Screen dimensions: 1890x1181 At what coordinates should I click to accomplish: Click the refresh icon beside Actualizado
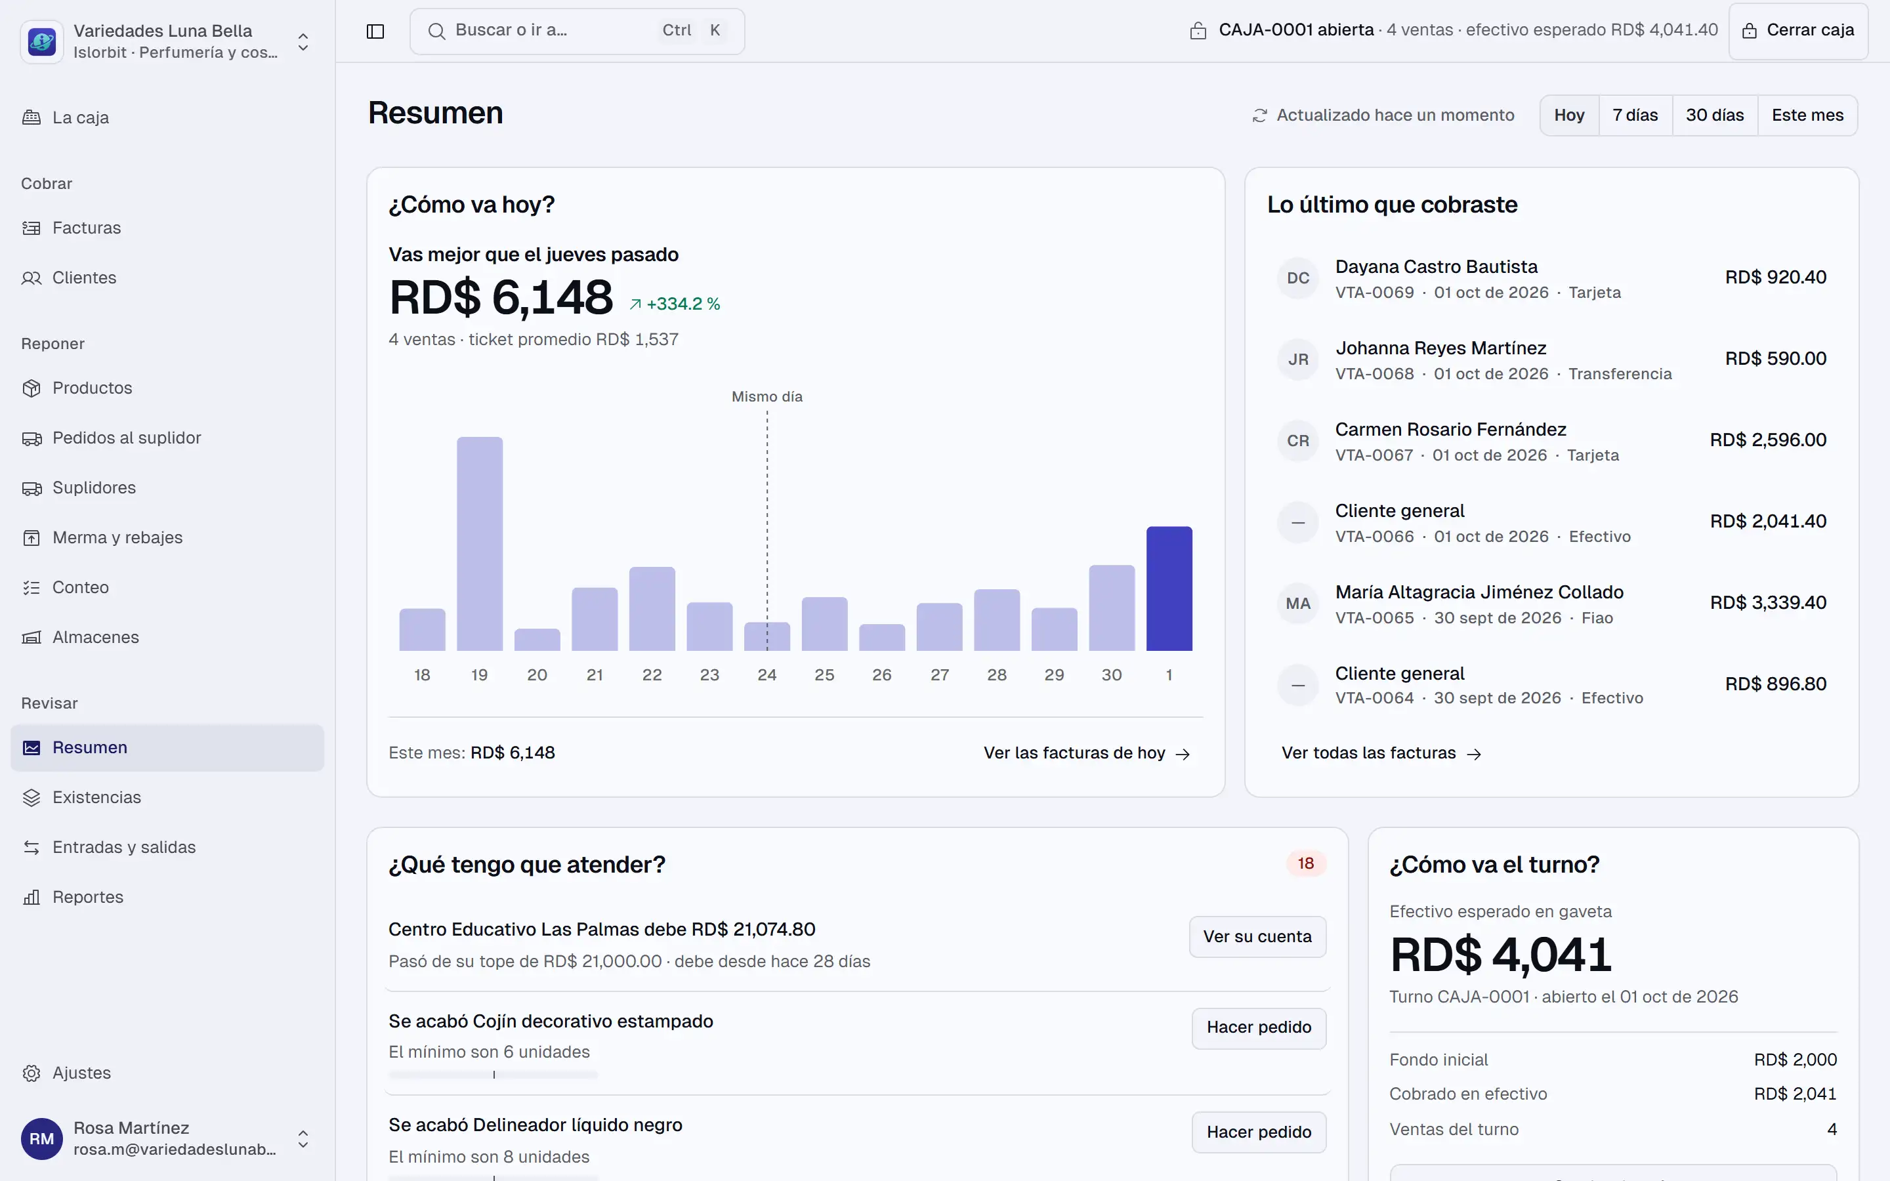1259,115
